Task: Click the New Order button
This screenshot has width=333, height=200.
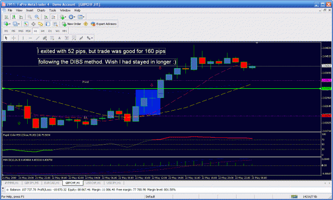Action: click(71, 24)
